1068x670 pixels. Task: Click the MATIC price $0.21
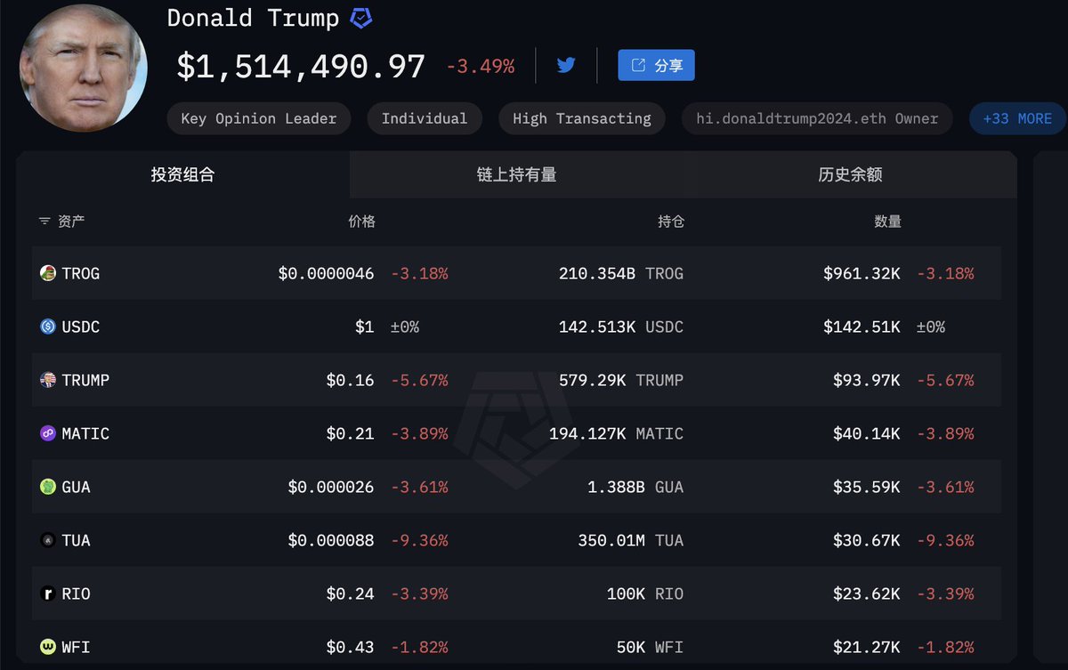click(x=350, y=433)
